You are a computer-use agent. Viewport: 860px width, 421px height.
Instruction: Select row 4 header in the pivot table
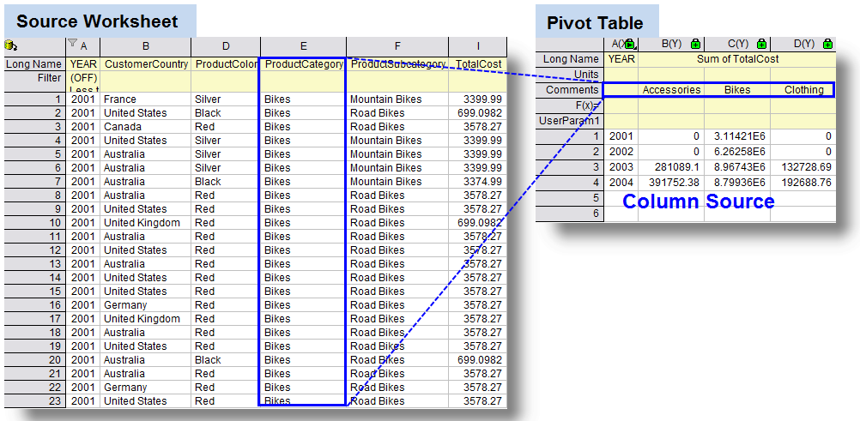coord(570,182)
